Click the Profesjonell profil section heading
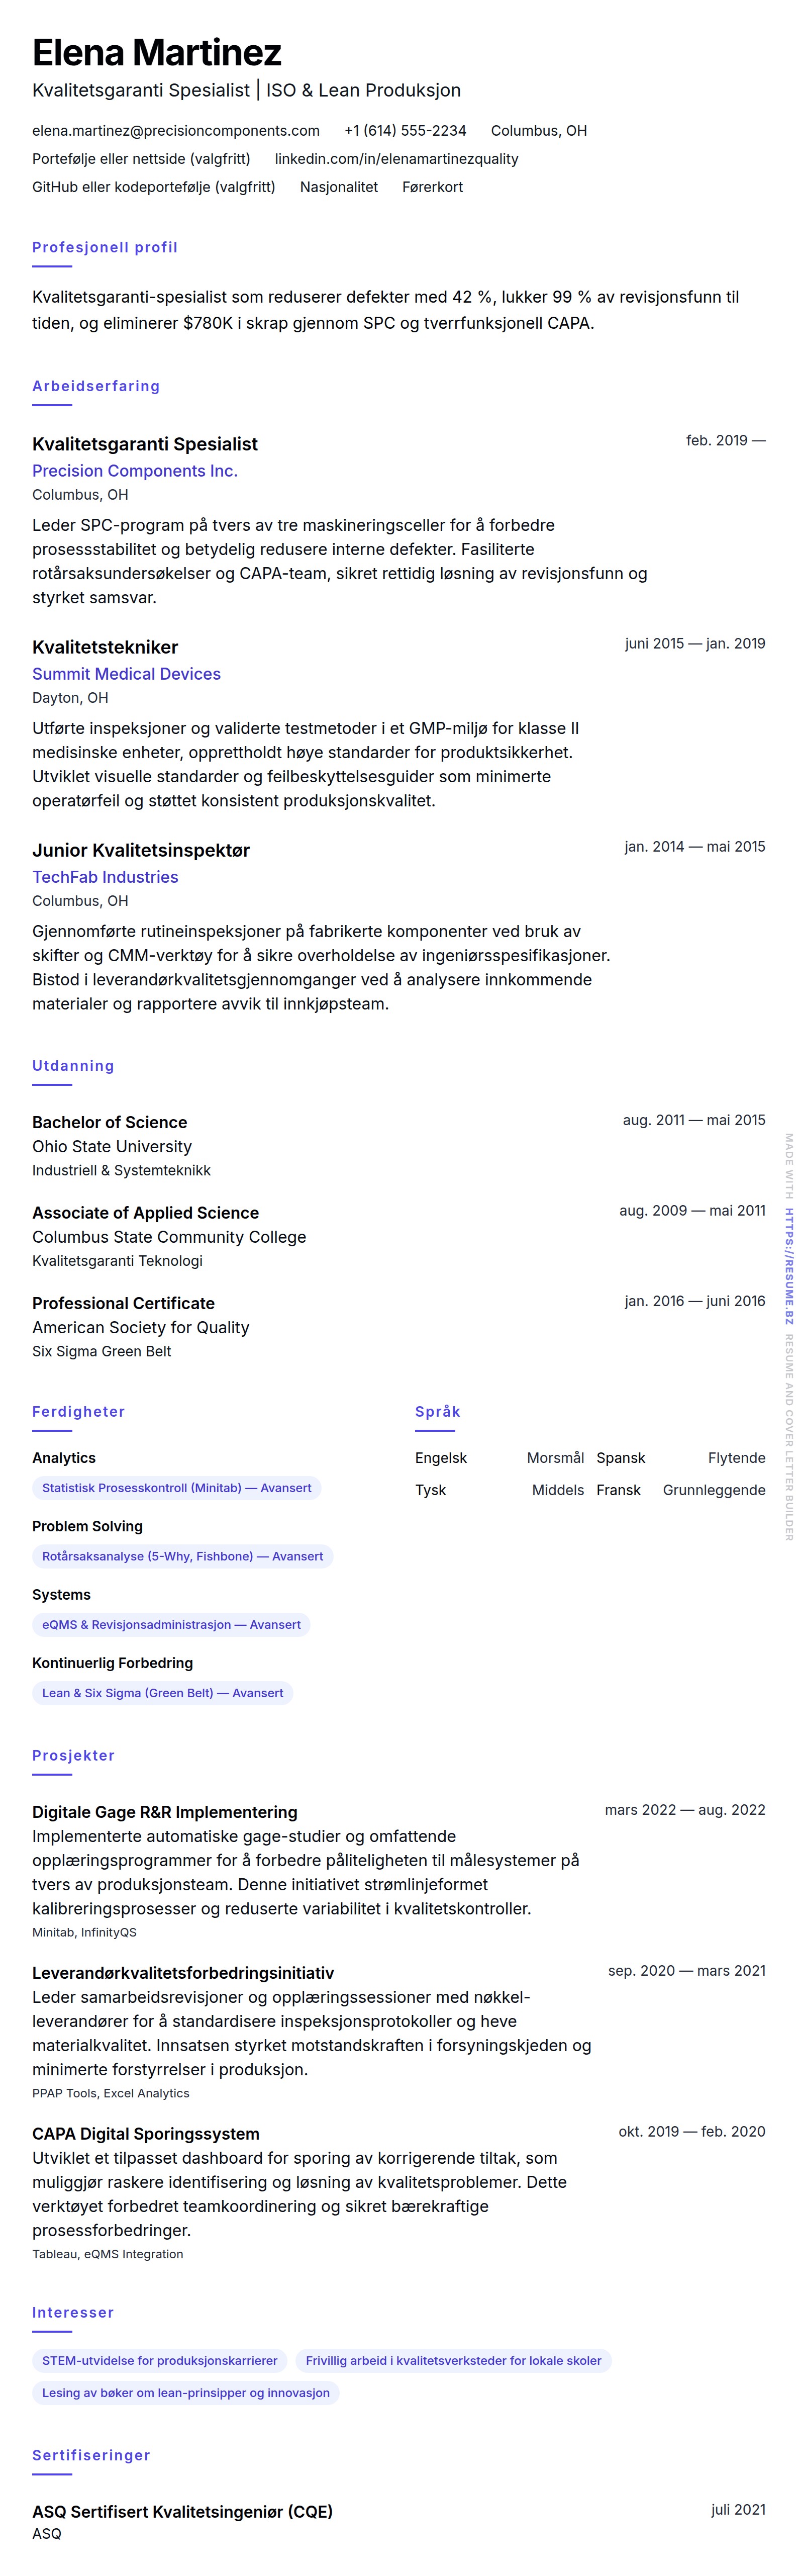The width and height of the screenshot is (798, 2576). coord(105,247)
